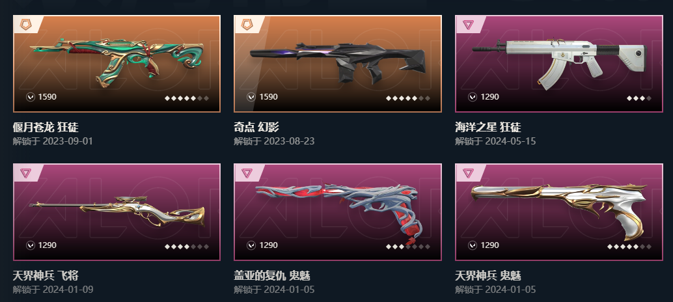Click the VP currency icon on 奇点 幻影 card
The image size is (673, 302).
pos(251,97)
